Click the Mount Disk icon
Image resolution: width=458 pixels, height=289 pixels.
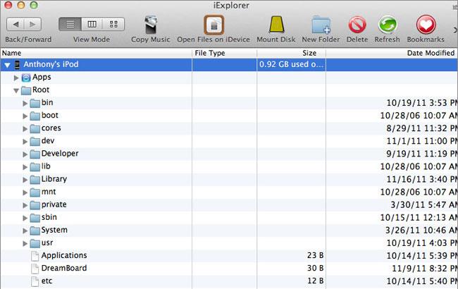pyautogui.click(x=276, y=25)
